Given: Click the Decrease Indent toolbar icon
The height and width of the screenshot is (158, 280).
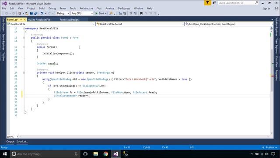Looking at the screenshot, I should [x=131, y=14].
